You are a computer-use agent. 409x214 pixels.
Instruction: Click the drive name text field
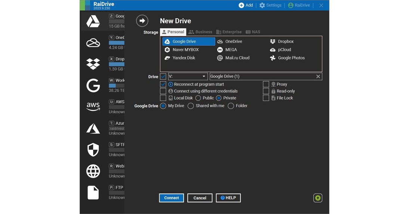262,77
